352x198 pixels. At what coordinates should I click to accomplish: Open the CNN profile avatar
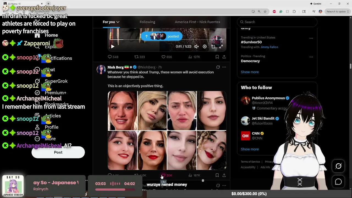point(245,136)
